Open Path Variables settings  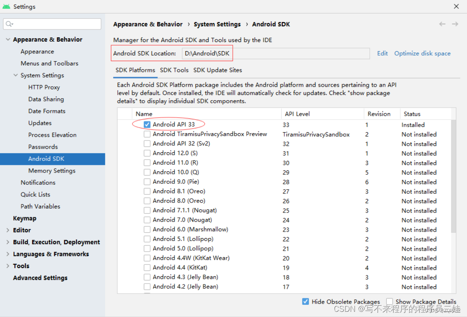pos(40,206)
